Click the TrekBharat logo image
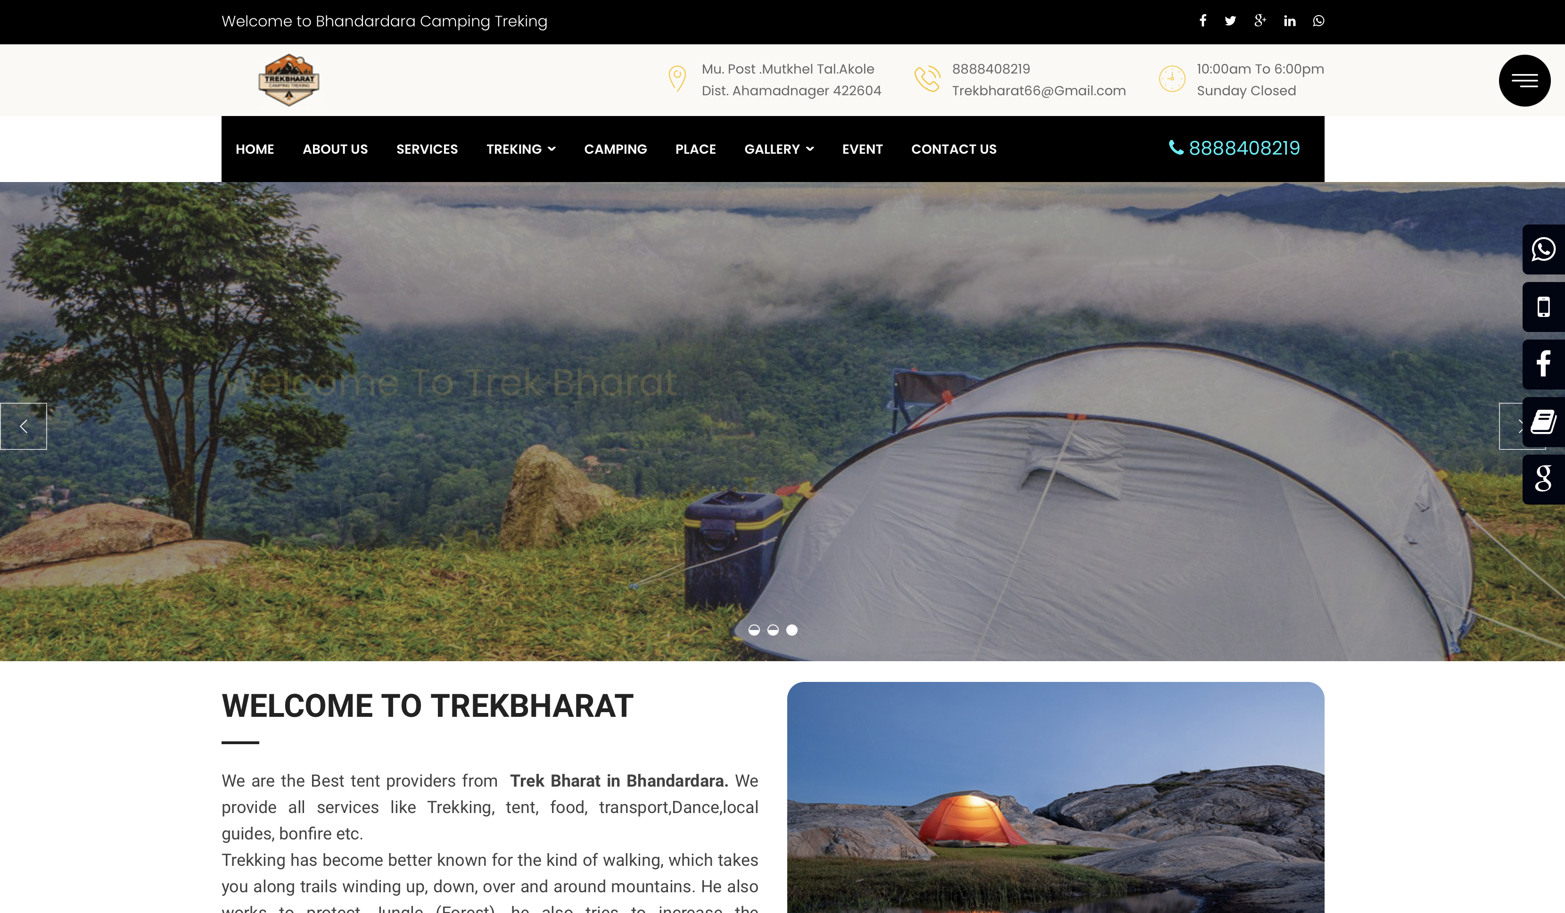The width and height of the screenshot is (1565, 913). 289,80
